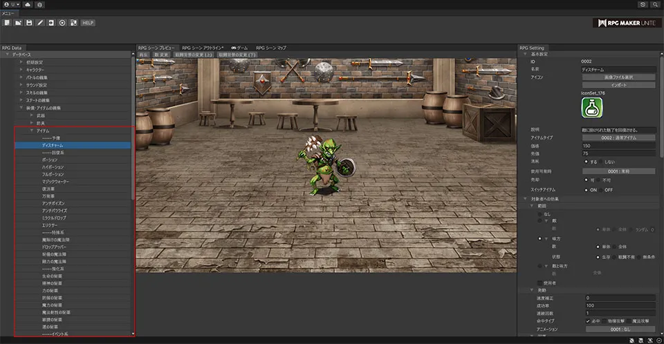Collapse the アイテム tree node
The image size is (664, 344).
(x=32, y=131)
